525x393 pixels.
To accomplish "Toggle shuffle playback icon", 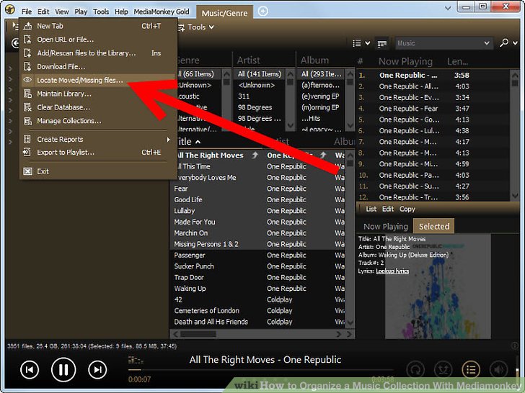I will click(443, 370).
